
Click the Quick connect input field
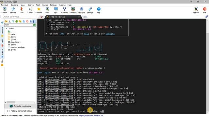tap(18, 17)
